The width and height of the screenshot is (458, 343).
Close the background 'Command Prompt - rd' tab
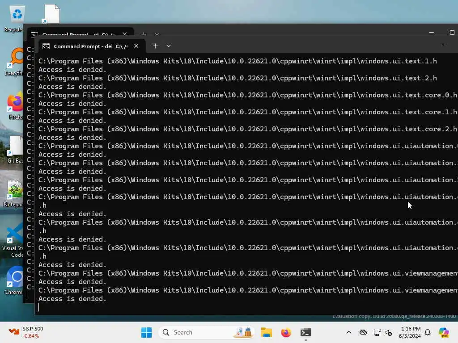[125, 34]
